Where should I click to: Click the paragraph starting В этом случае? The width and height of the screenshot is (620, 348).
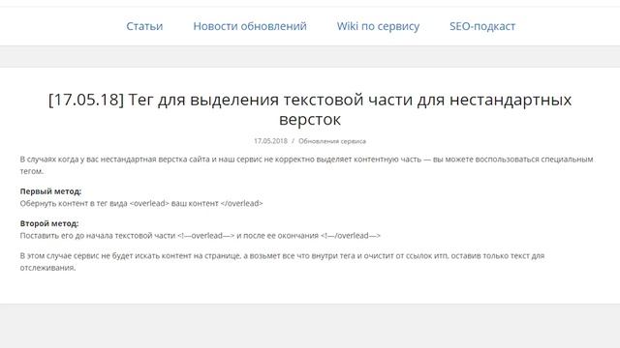pos(282,262)
